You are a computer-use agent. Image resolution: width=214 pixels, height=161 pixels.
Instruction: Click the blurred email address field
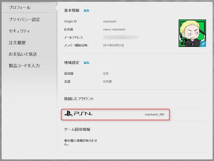pos(121,37)
